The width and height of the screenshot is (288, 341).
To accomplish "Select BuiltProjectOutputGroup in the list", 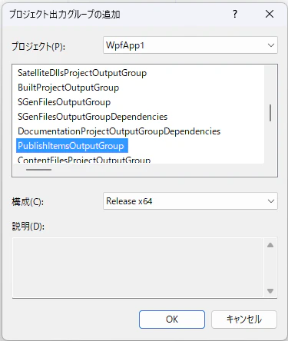I will point(68,88).
